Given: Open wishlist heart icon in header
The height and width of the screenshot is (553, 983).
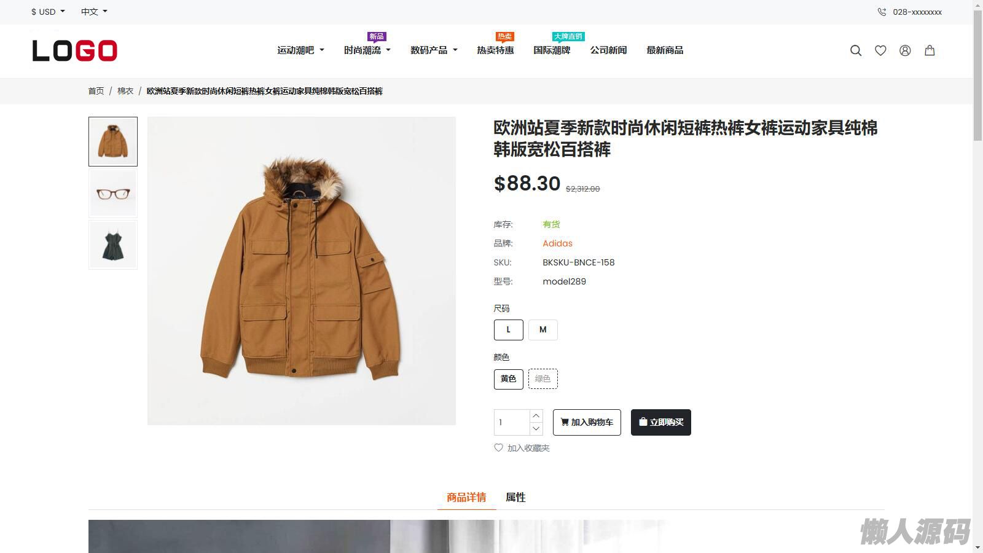Looking at the screenshot, I should coord(880,50).
